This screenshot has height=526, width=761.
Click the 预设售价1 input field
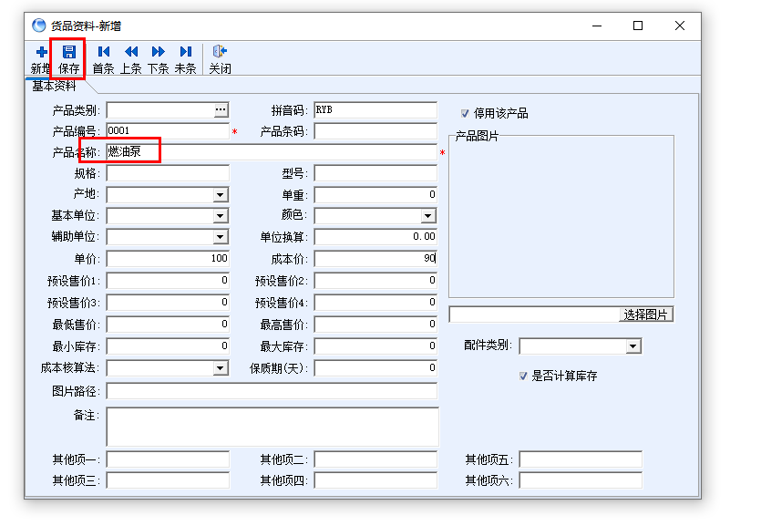168,281
